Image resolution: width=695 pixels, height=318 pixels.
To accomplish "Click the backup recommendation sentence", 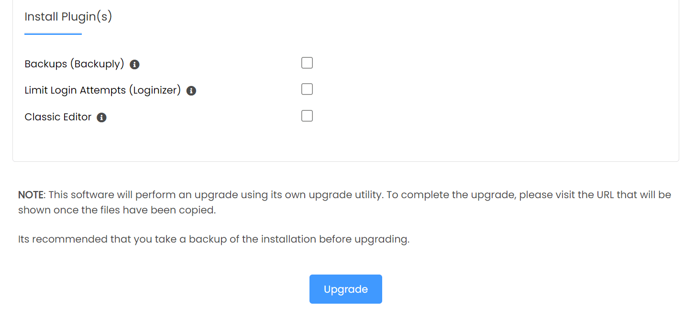I will (x=214, y=239).
